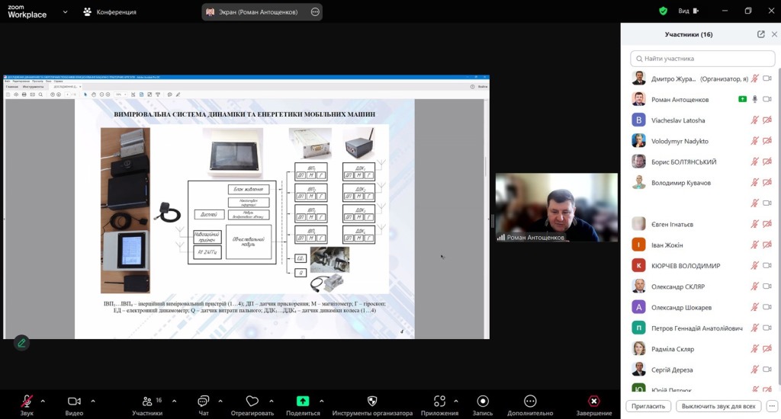Screen dimensions: 781x419
Task: Open the Chat panel icon
Action: pyautogui.click(x=203, y=401)
